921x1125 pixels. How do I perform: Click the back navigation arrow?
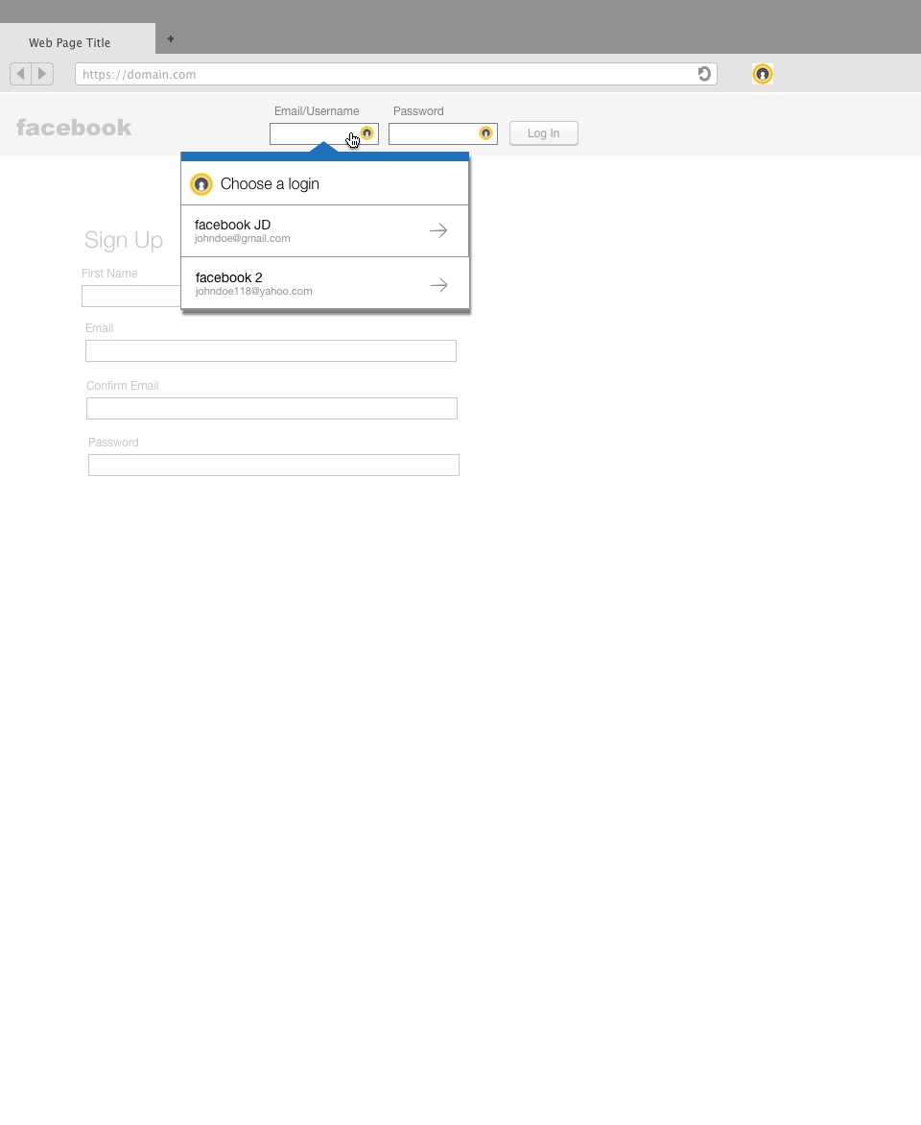[x=20, y=74]
